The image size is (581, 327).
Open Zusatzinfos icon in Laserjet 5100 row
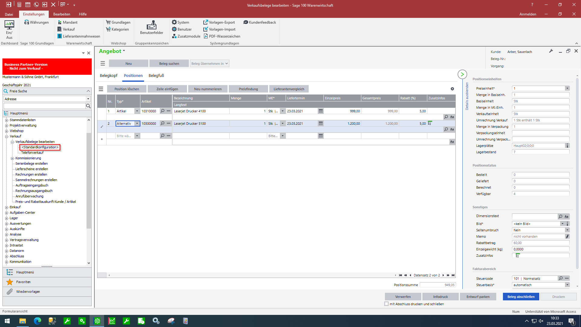click(x=430, y=123)
